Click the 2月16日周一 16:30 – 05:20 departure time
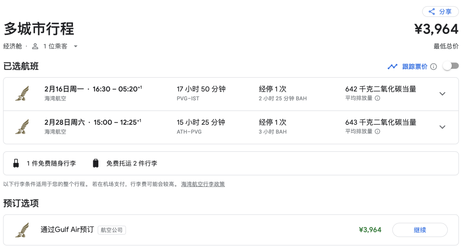The width and height of the screenshot is (466, 249). tap(93, 89)
